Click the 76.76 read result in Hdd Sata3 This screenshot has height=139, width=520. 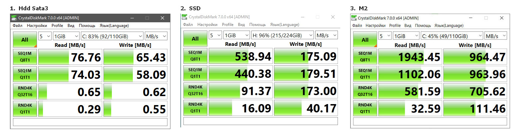[70, 57]
